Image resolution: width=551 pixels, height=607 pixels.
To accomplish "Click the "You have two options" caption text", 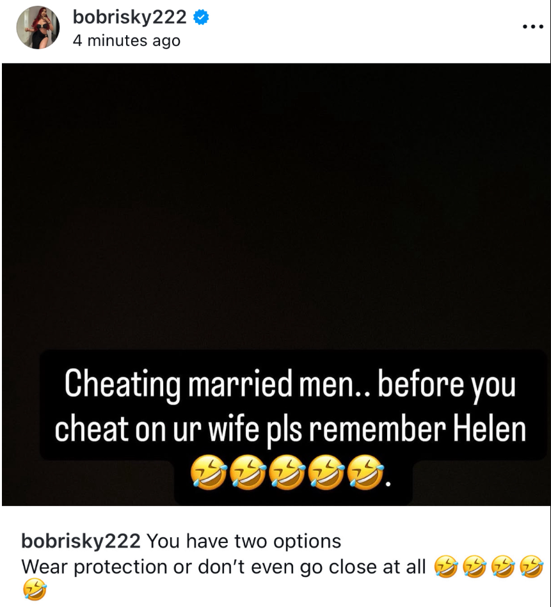I will click(x=244, y=541).
